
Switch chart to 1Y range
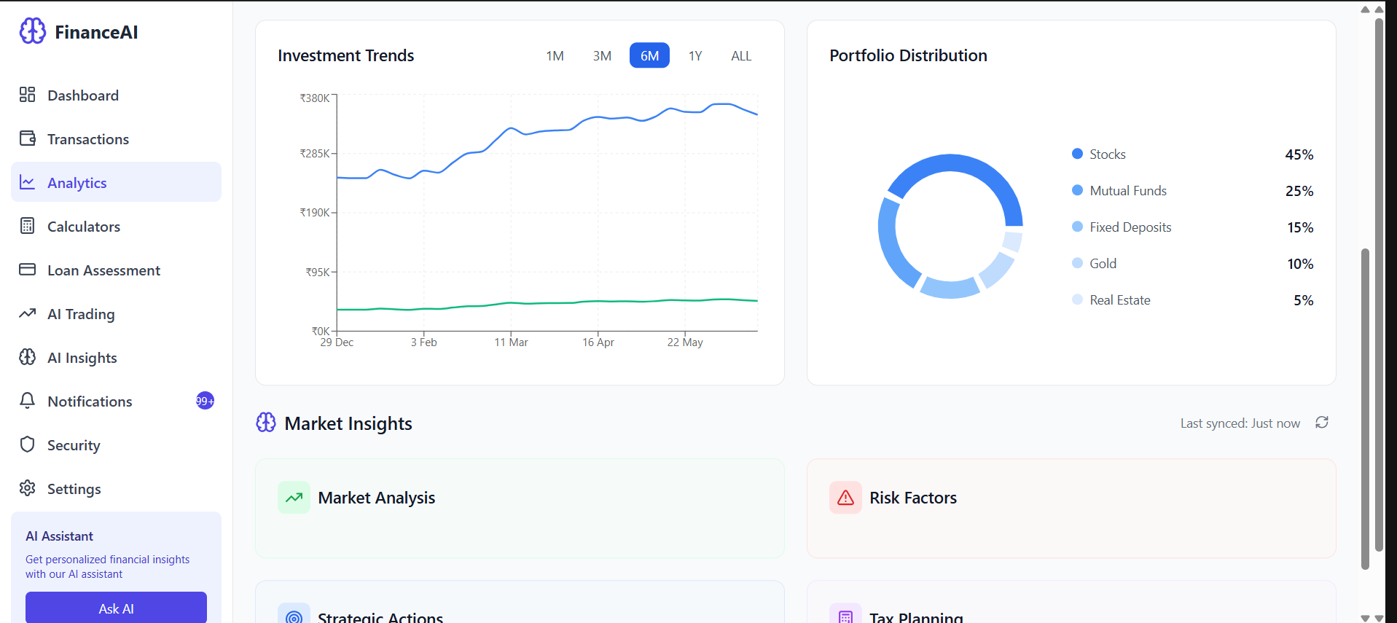point(695,56)
